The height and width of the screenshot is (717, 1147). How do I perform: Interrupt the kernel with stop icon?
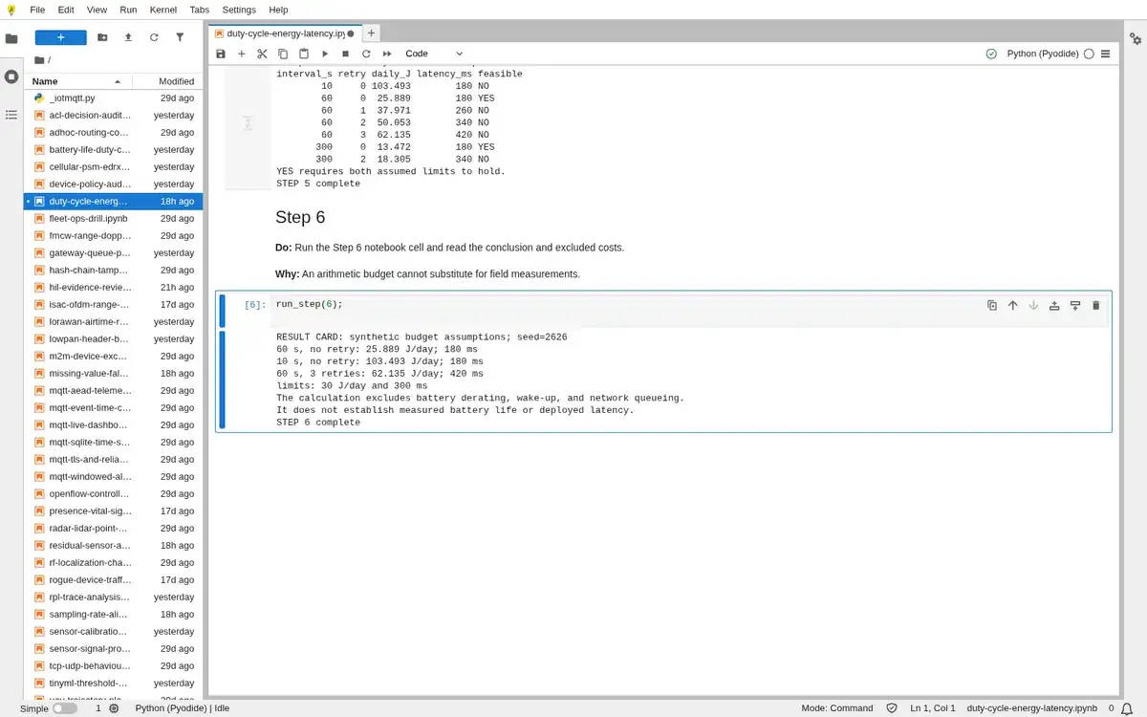click(345, 54)
